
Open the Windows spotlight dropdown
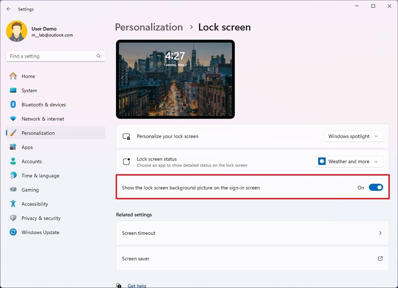click(353, 136)
